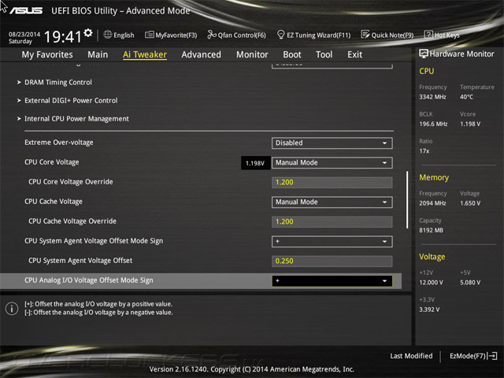Click the 1.198V current voltage readout
Image resolution: width=504 pixels, height=378 pixels.
click(x=255, y=163)
